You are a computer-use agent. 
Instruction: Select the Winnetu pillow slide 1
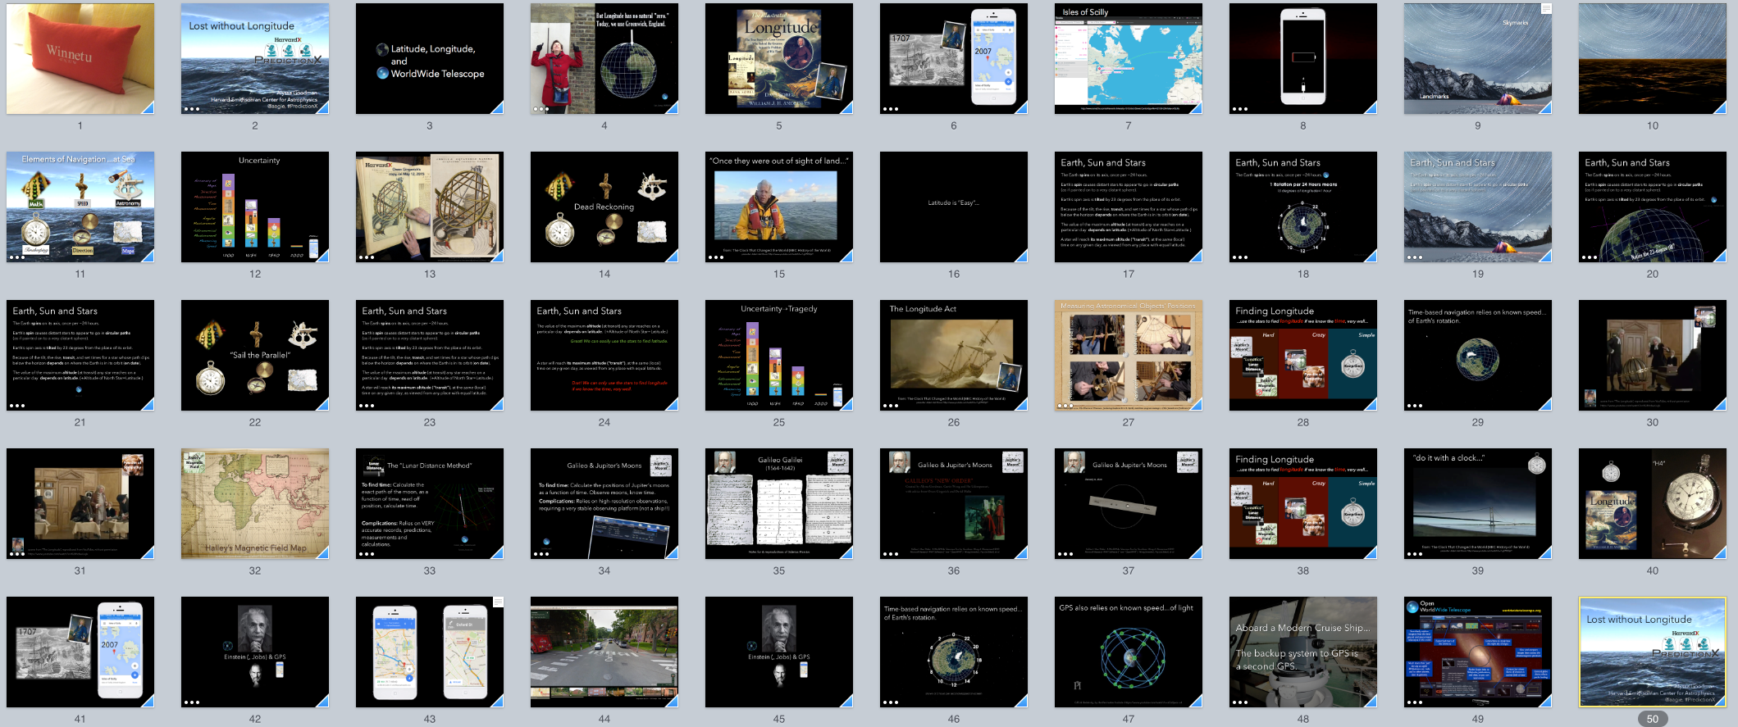(80, 58)
